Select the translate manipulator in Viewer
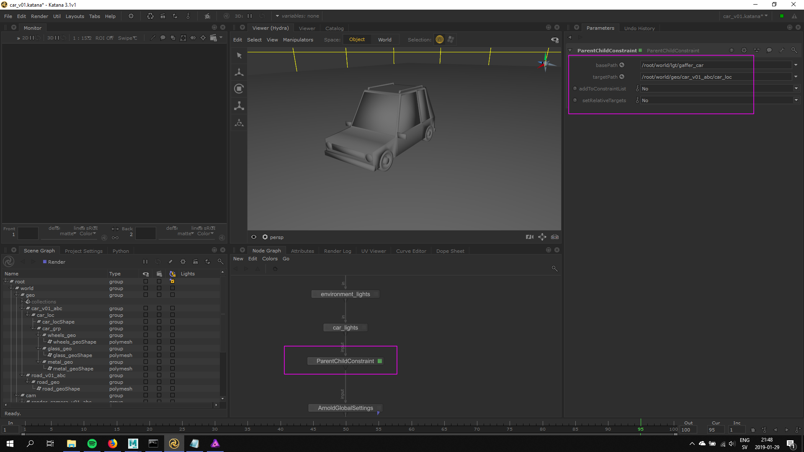The height and width of the screenshot is (452, 804). click(x=239, y=72)
